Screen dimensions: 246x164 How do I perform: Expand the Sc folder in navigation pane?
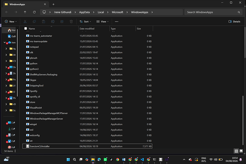click(x=6, y=110)
